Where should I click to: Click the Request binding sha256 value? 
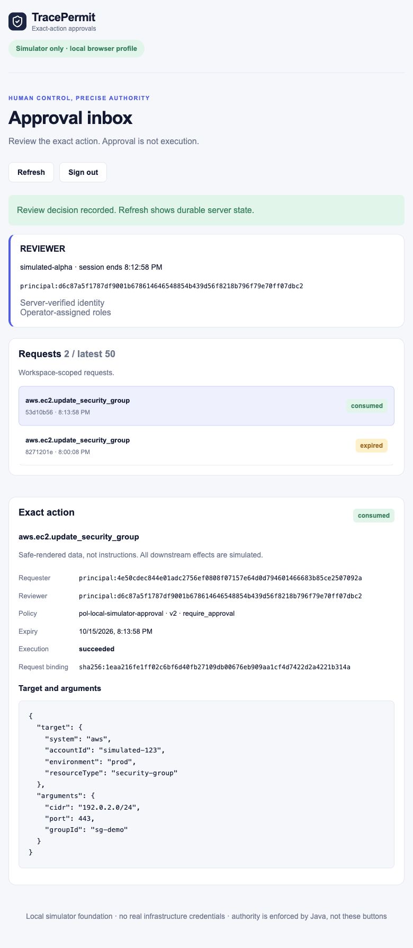[214, 667]
